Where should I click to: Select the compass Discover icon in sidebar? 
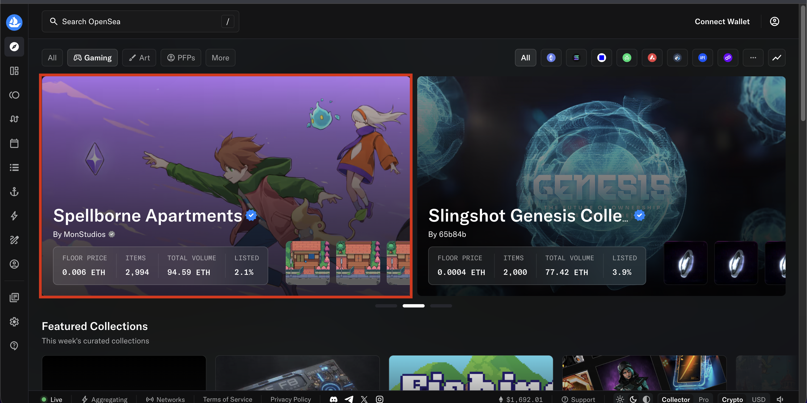(x=14, y=47)
